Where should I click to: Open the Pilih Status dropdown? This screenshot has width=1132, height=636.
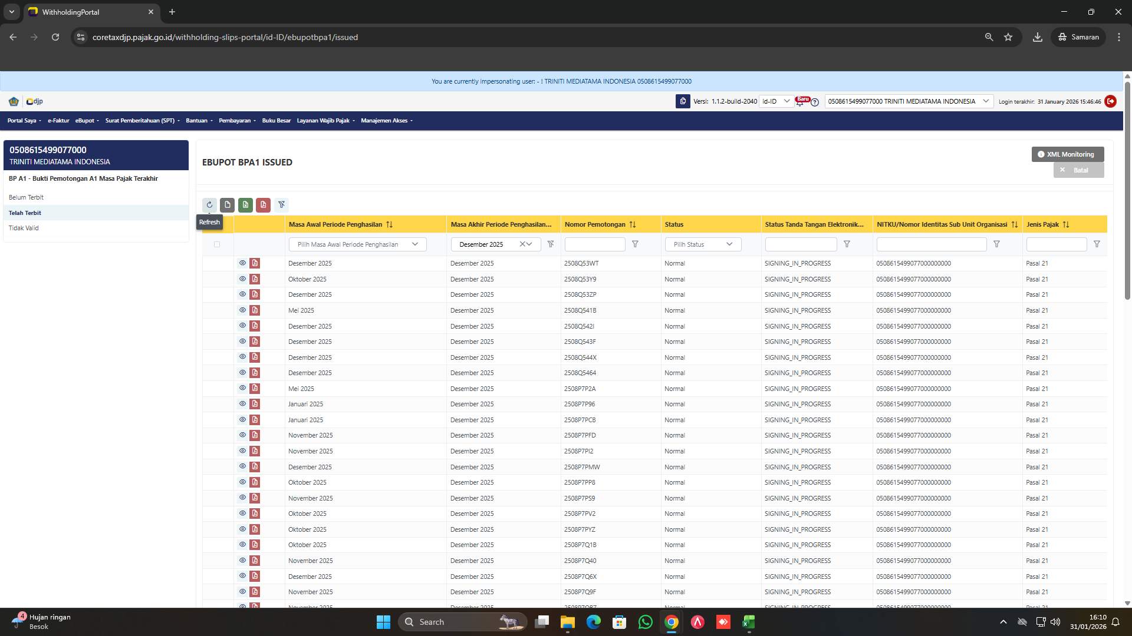click(x=703, y=244)
